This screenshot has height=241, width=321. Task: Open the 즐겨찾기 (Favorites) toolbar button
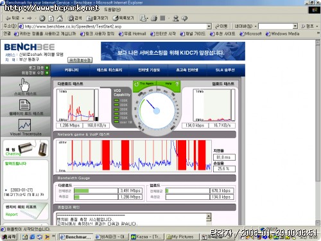pyautogui.click(x=97, y=18)
